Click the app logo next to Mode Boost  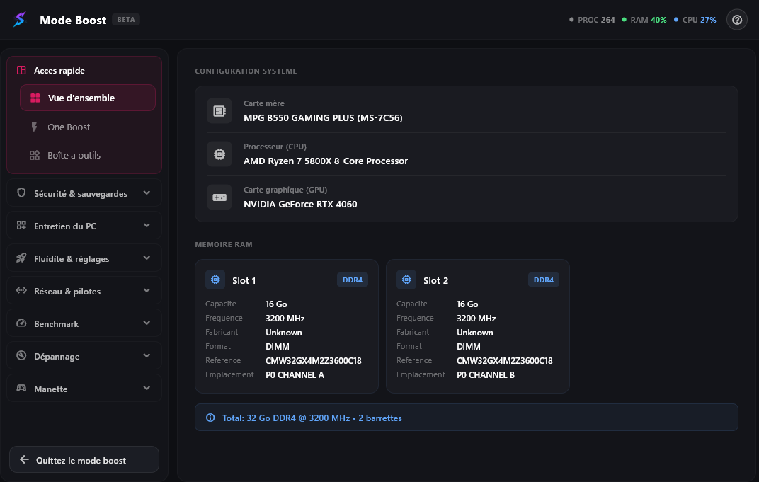pos(19,19)
